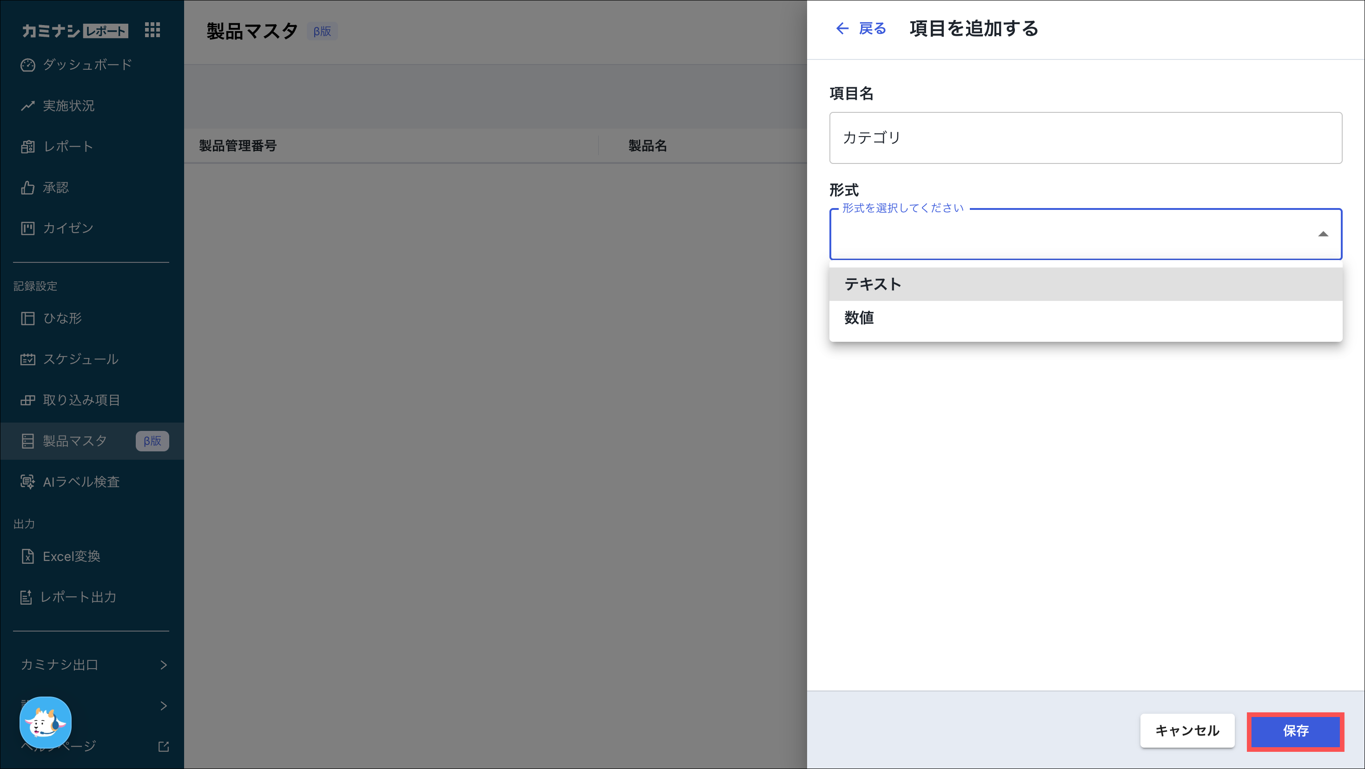Image resolution: width=1365 pixels, height=769 pixels.
Task: Click the Excel変換 file icon
Action: click(x=27, y=556)
